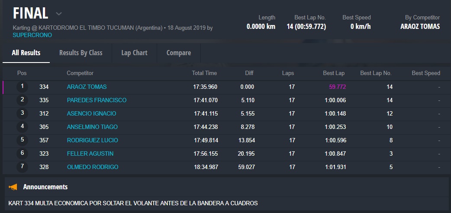Open competitor PAREDES FRANCISCO link

coord(97,100)
